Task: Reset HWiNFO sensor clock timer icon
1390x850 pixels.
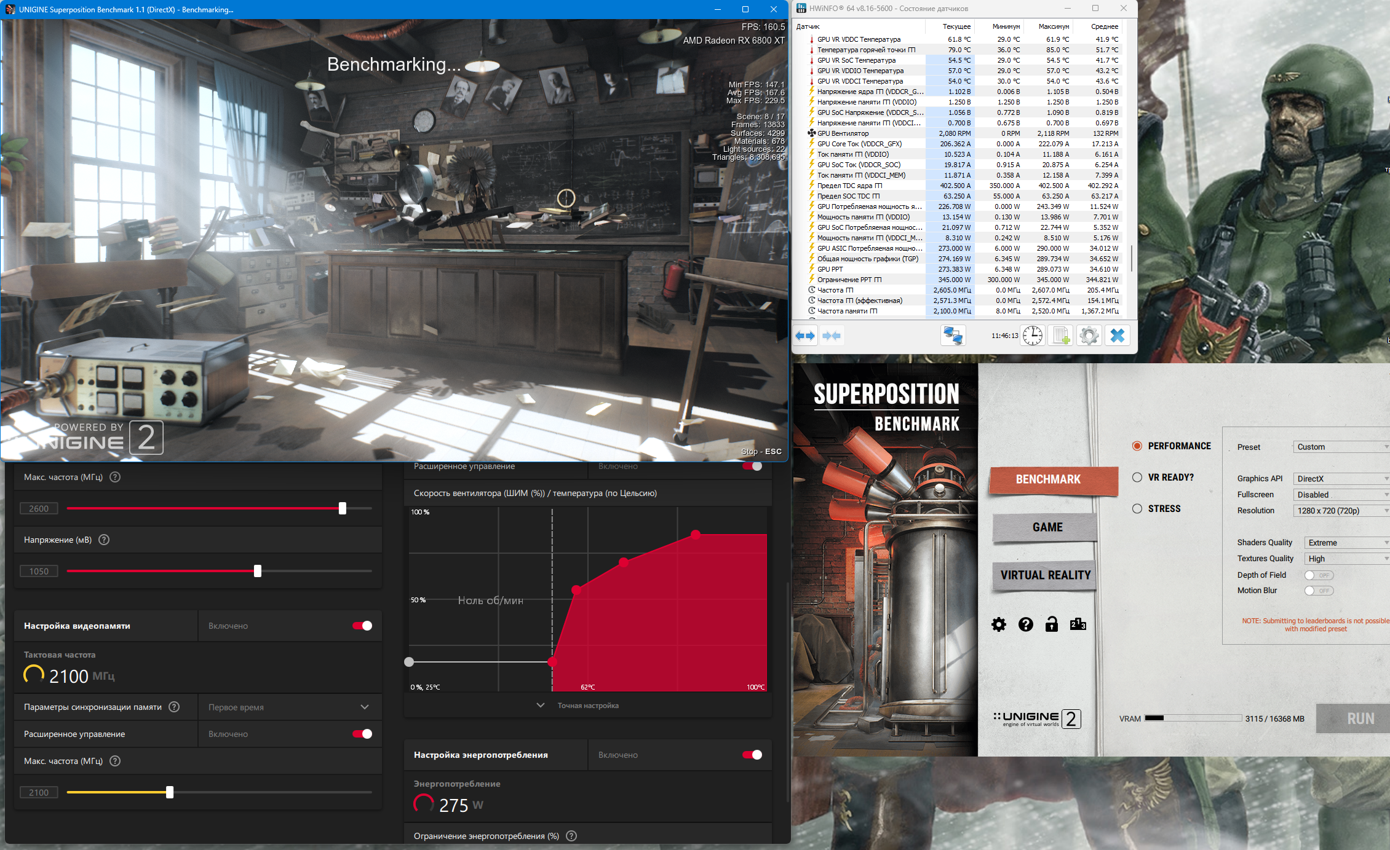Action: 1032,336
